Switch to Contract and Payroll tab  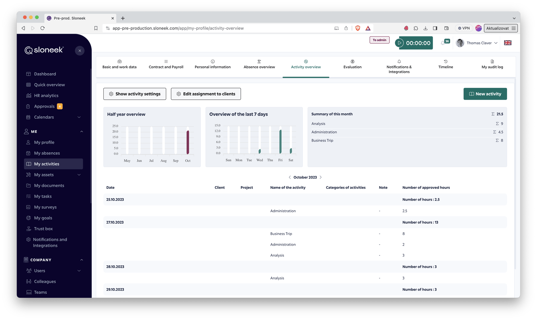[x=166, y=64]
